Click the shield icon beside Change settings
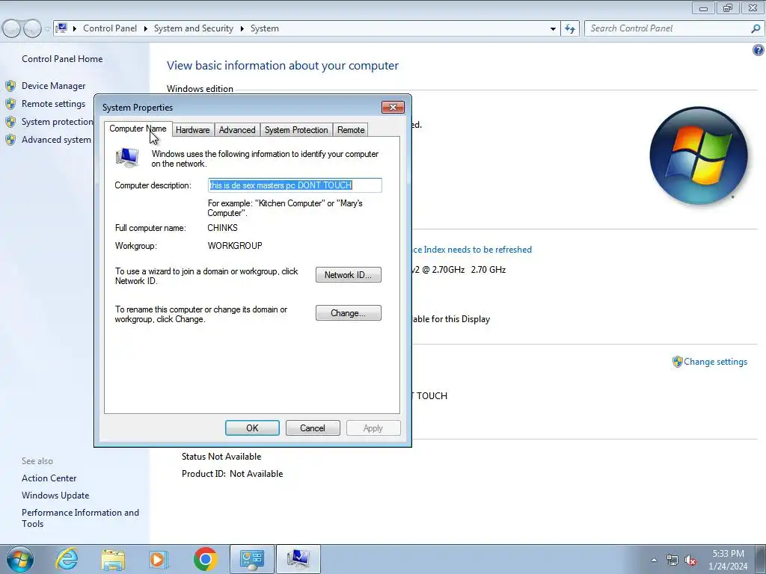 pyautogui.click(x=677, y=362)
